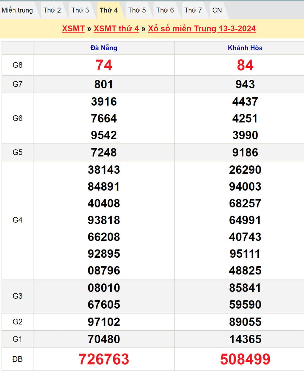The width and height of the screenshot is (304, 371).
Task: Click Khánh Hòa special prize 508499
Action: (x=245, y=359)
